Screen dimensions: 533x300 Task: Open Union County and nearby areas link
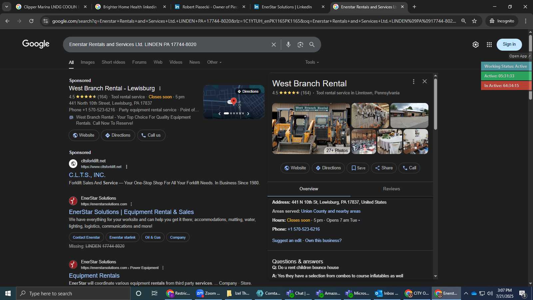tap(331, 211)
